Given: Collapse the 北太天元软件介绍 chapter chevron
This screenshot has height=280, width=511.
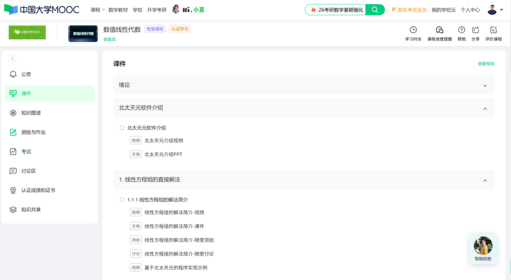Looking at the screenshot, I should pos(485,108).
